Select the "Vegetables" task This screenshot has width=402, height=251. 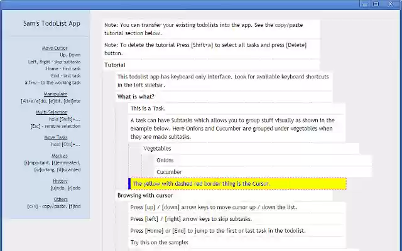250,149
